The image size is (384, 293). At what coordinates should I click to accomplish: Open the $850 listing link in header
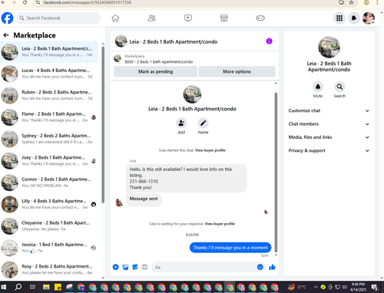pyautogui.click(x=158, y=62)
